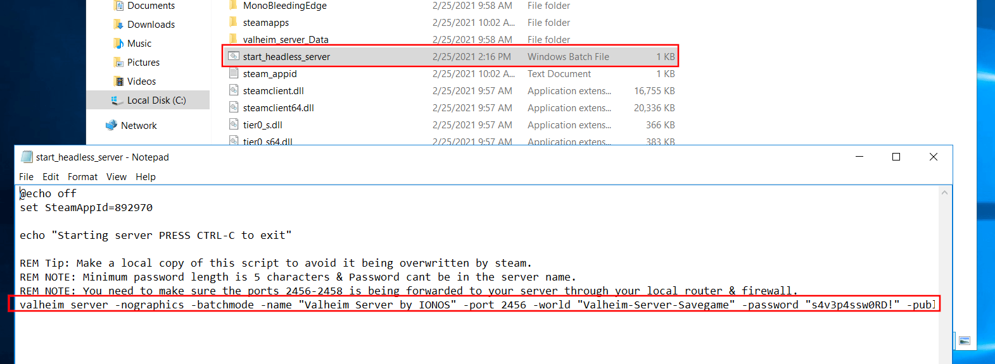Click the Windows Batch File type cell
995x364 pixels.
pos(568,57)
